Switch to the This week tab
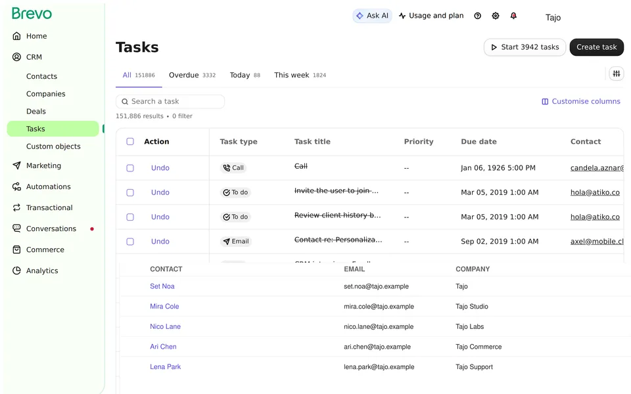Screen dimensions: 631x394 pyautogui.click(x=300, y=75)
